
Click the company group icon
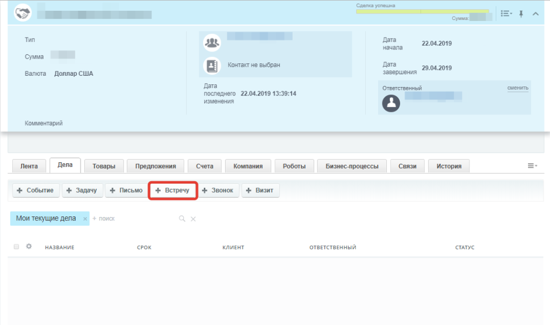(x=212, y=43)
